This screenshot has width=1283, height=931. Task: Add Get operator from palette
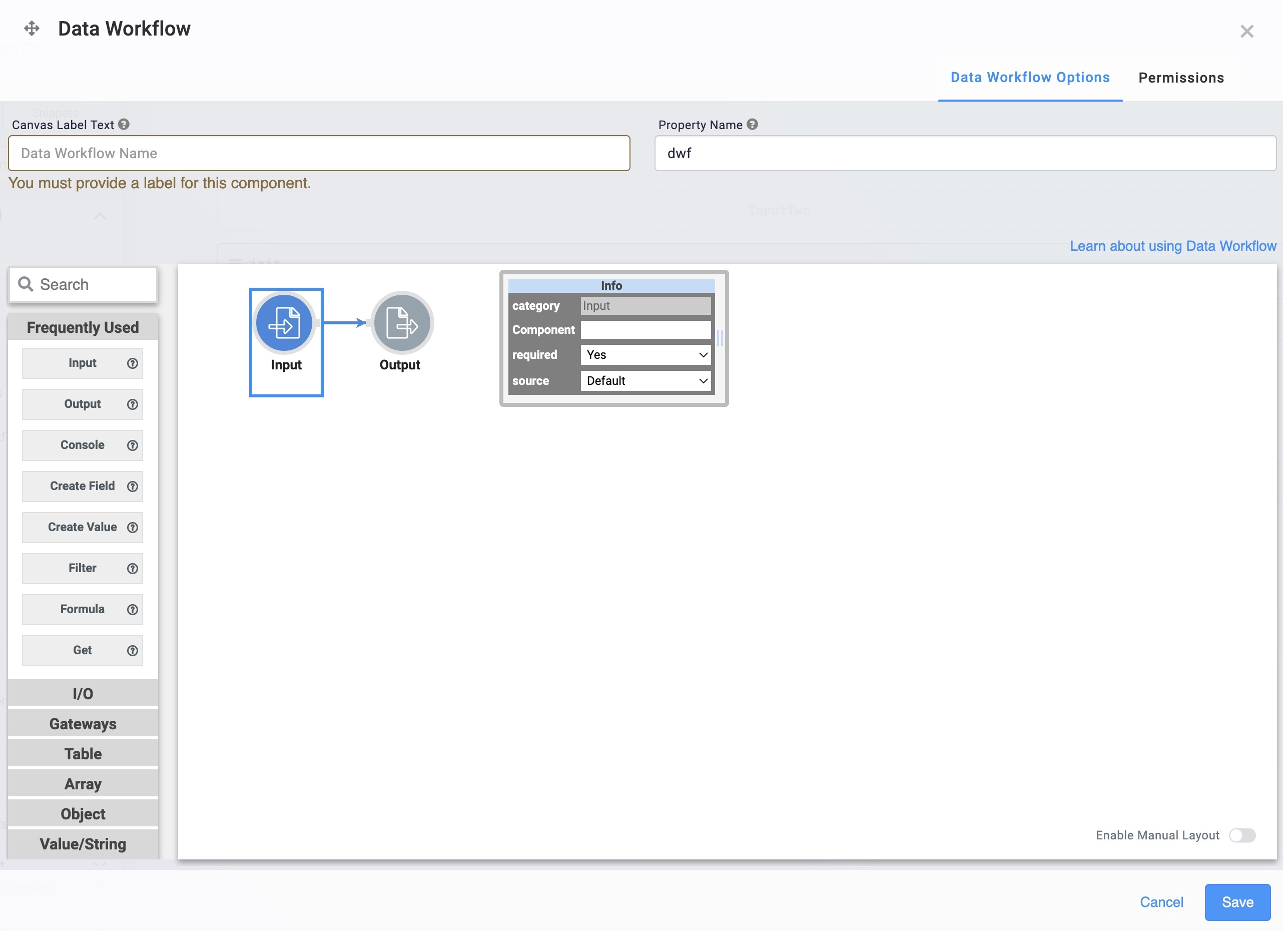[x=83, y=650]
